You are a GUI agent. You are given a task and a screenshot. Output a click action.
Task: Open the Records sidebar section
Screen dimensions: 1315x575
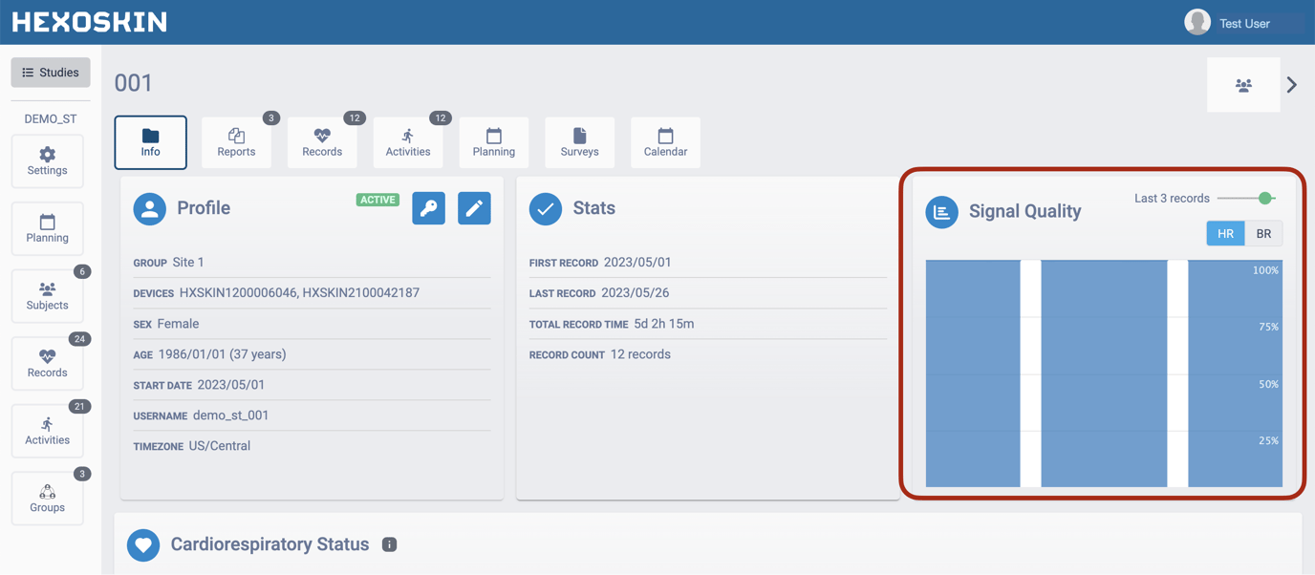47,363
